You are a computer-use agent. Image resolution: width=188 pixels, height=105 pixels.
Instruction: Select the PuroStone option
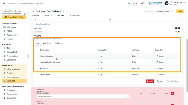click(x=160, y=68)
